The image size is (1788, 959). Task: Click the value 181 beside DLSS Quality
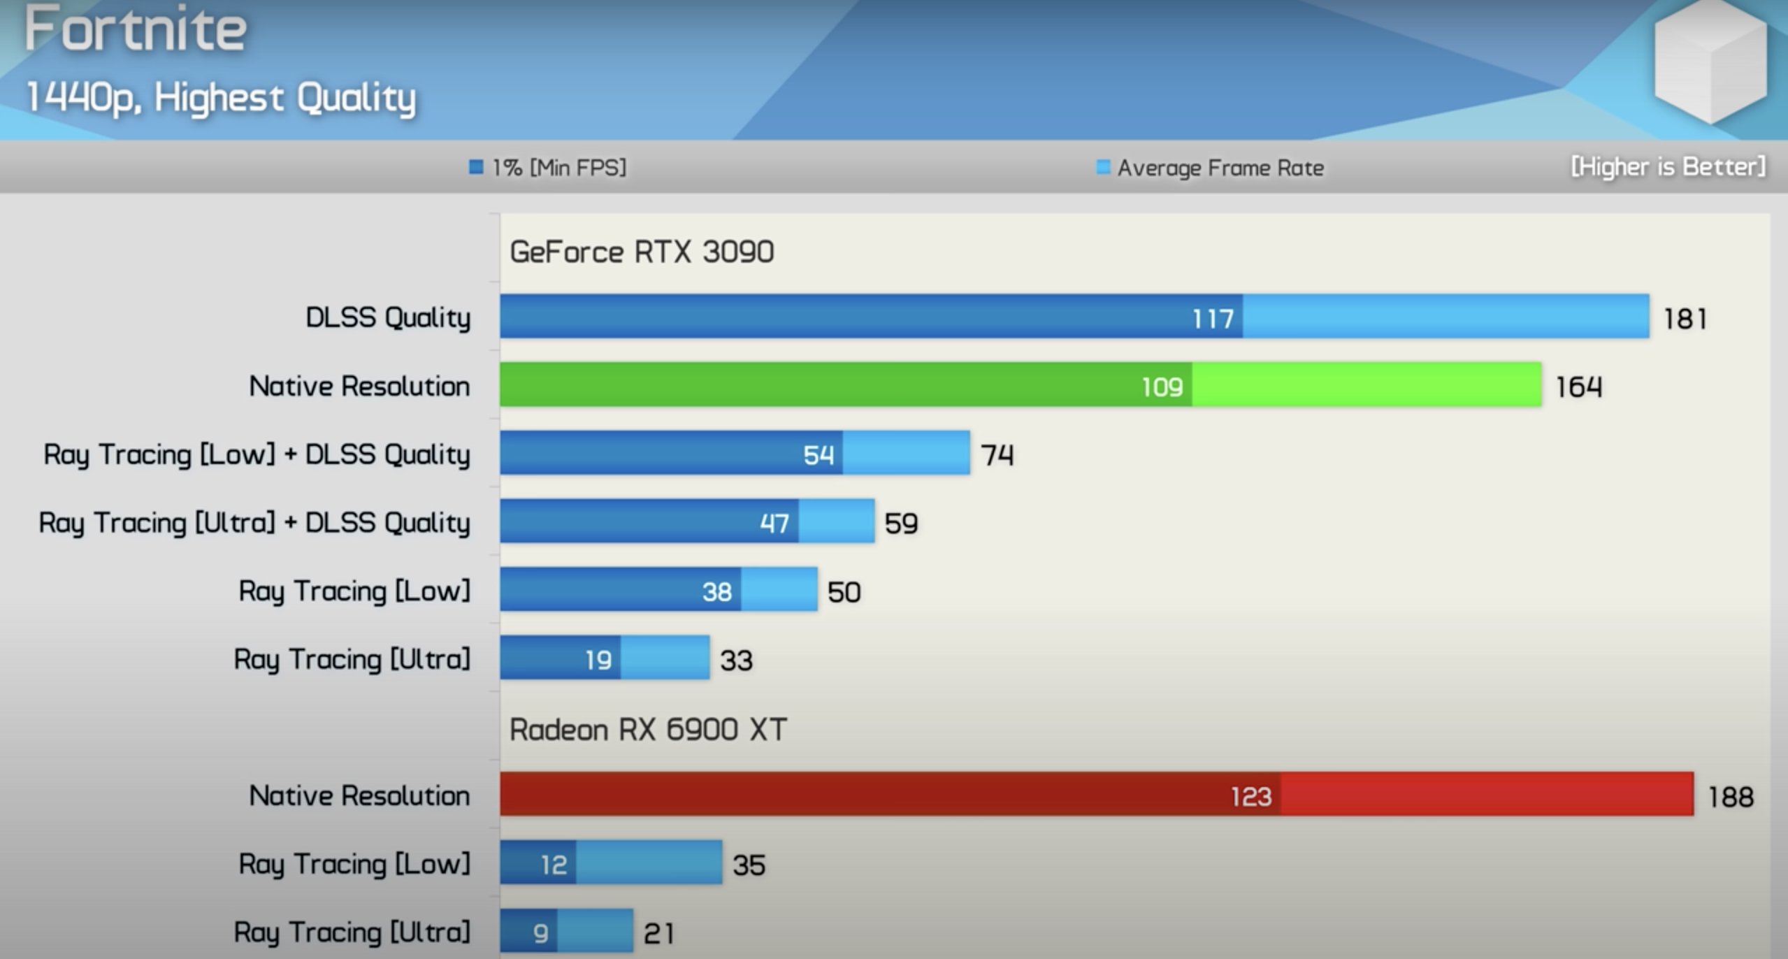pos(1685,319)
